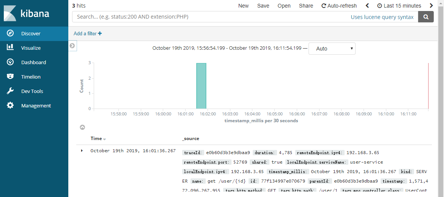The image size is (444, 197).
Task: Click the Kibana logo
Action: point(27,13)
